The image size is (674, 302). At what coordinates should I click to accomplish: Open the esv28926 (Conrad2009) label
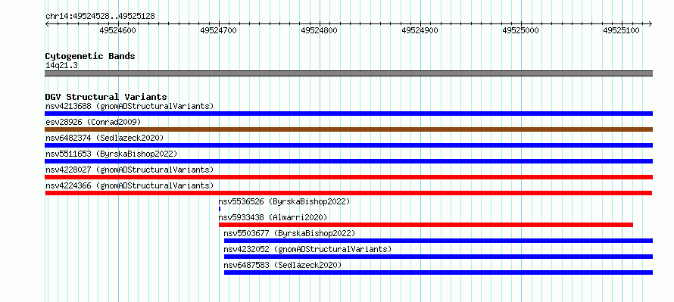93,122
